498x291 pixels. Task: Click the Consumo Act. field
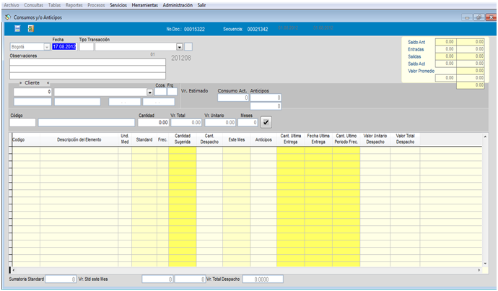coord(233,97)
